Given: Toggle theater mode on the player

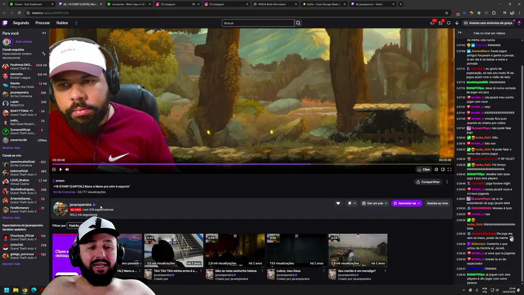Looking at the screenshot, I should [443, 169].
